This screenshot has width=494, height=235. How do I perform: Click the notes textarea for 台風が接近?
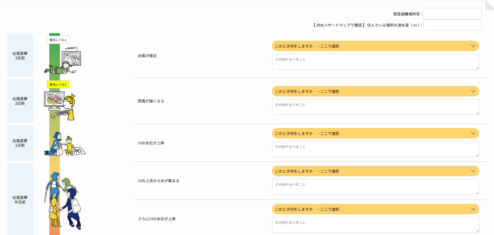375,62
